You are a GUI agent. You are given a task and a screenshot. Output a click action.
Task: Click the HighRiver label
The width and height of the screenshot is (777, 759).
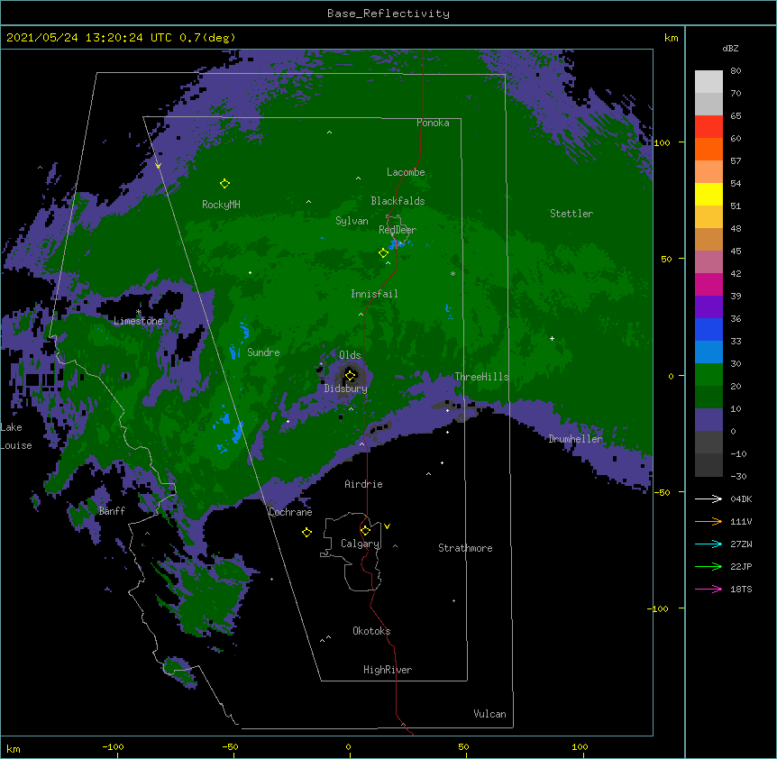[x=388, y=670]
